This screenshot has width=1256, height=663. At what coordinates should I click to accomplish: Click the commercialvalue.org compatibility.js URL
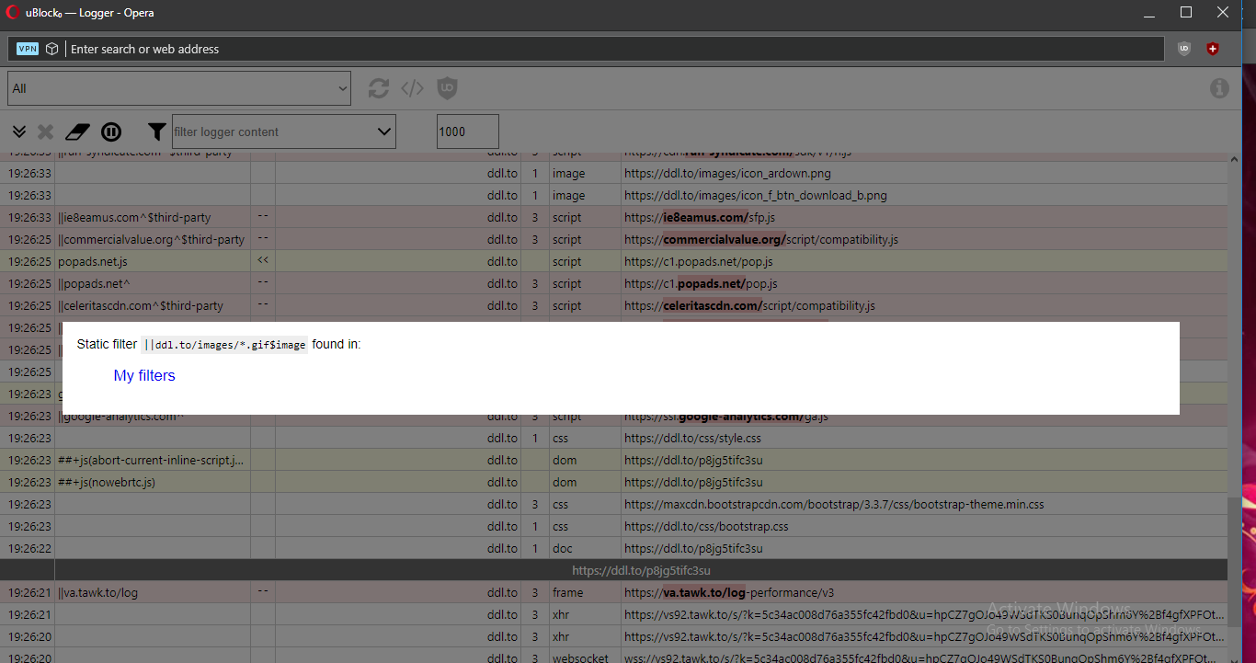pos(761,239)
